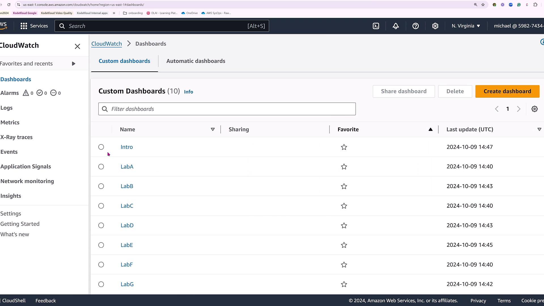
Task: Star the Intro dashboard as favorite
Action: [344, 147]
